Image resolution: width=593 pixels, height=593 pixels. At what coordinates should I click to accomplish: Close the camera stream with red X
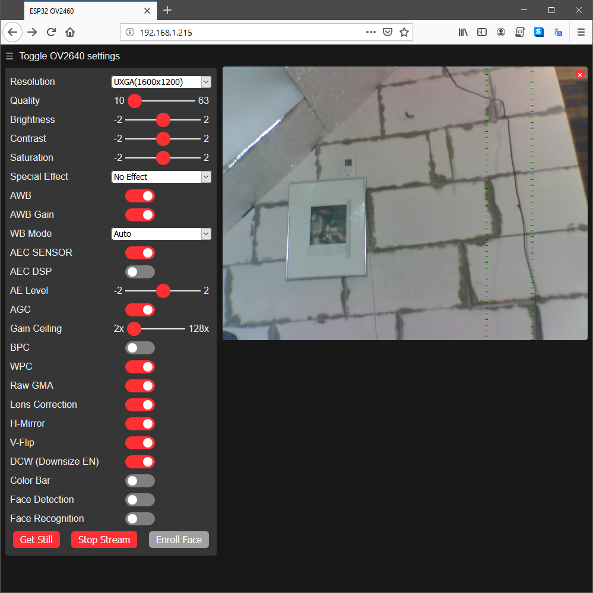[580, 75]
